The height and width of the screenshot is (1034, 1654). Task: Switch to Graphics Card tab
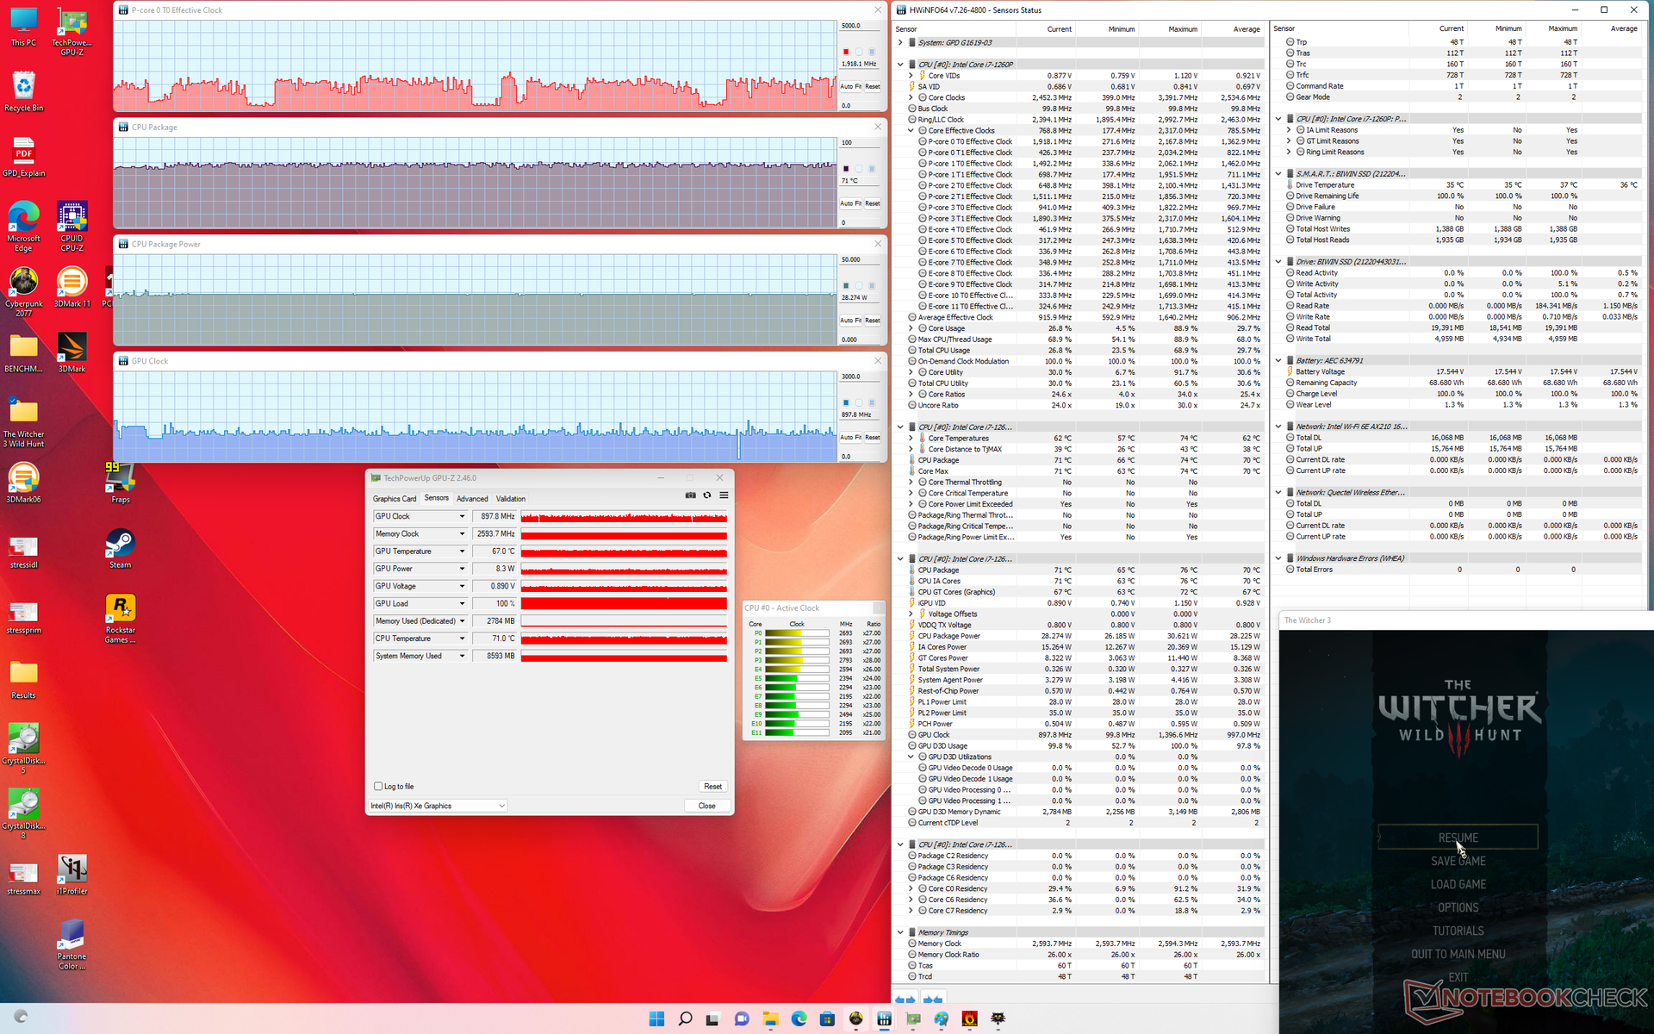pos(394,499)
